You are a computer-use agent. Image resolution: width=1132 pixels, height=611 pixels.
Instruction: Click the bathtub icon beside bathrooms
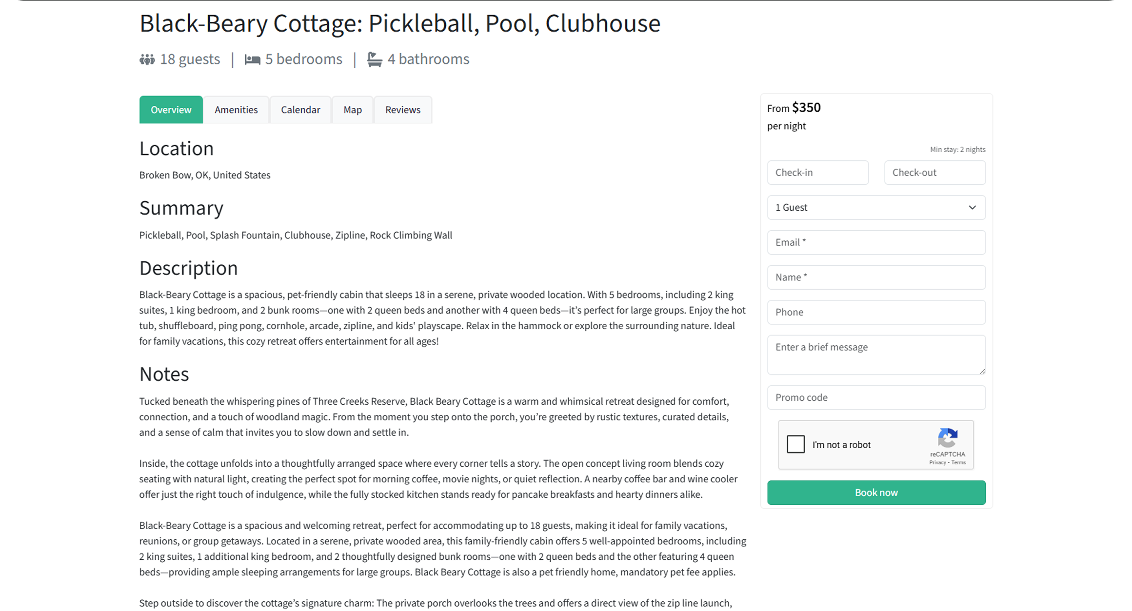[374, 59]
